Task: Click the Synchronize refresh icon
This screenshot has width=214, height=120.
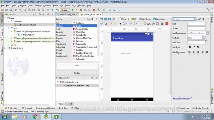Action: coord(11,10)
